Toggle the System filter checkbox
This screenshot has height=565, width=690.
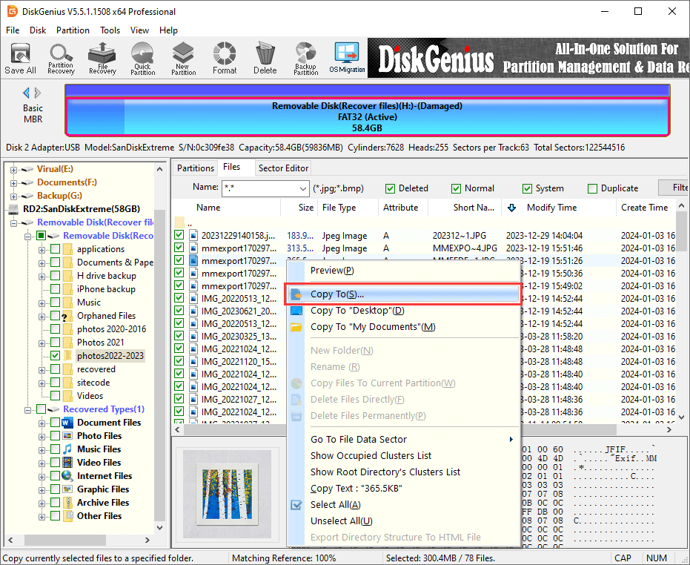(527, 188)
